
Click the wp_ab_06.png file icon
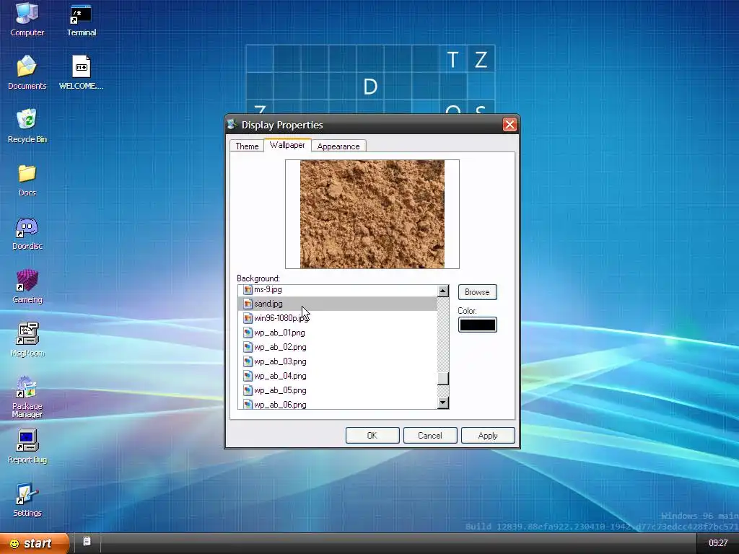tap(248, 404)
